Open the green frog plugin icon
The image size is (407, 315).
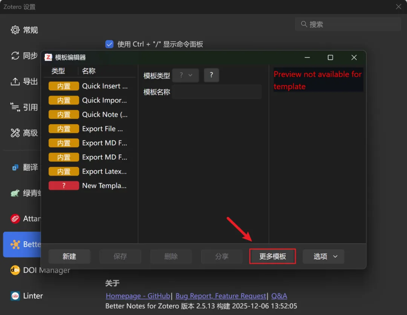[x=15, y=193]
